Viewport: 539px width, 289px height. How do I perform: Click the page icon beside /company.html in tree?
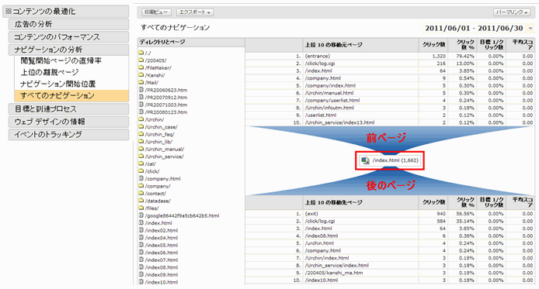[141, 178]
